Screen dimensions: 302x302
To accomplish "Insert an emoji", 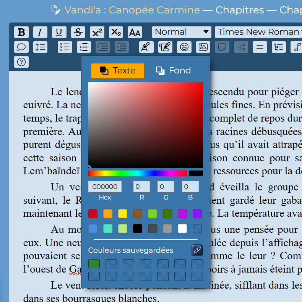I will pyautogui.click(x=184, y=47).
